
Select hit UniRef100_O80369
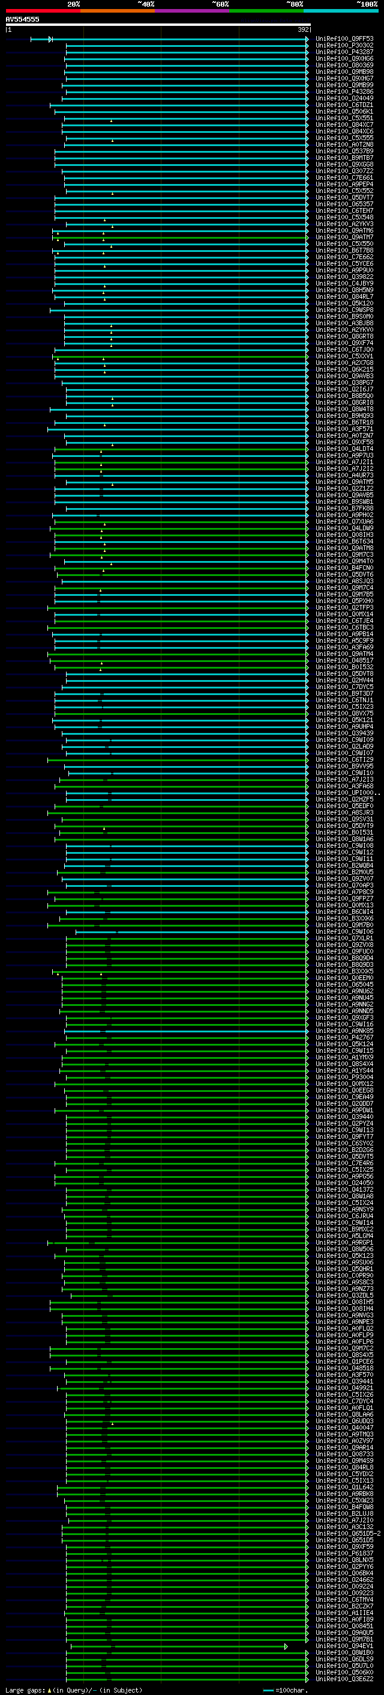344,65
